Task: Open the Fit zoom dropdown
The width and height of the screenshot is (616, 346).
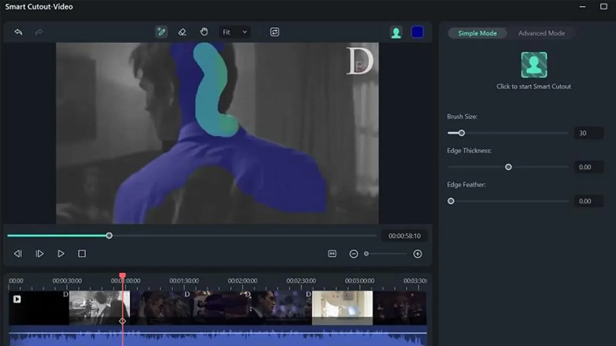Action: click(235, 32)
